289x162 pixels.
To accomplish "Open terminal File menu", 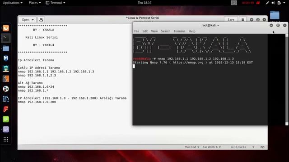I will 136,31.
